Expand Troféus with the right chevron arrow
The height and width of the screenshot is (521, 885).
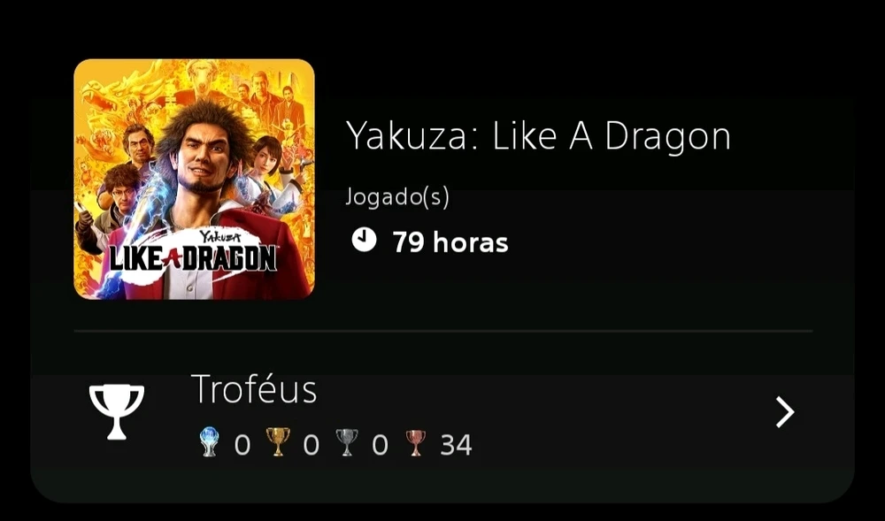tap(784, 412)
